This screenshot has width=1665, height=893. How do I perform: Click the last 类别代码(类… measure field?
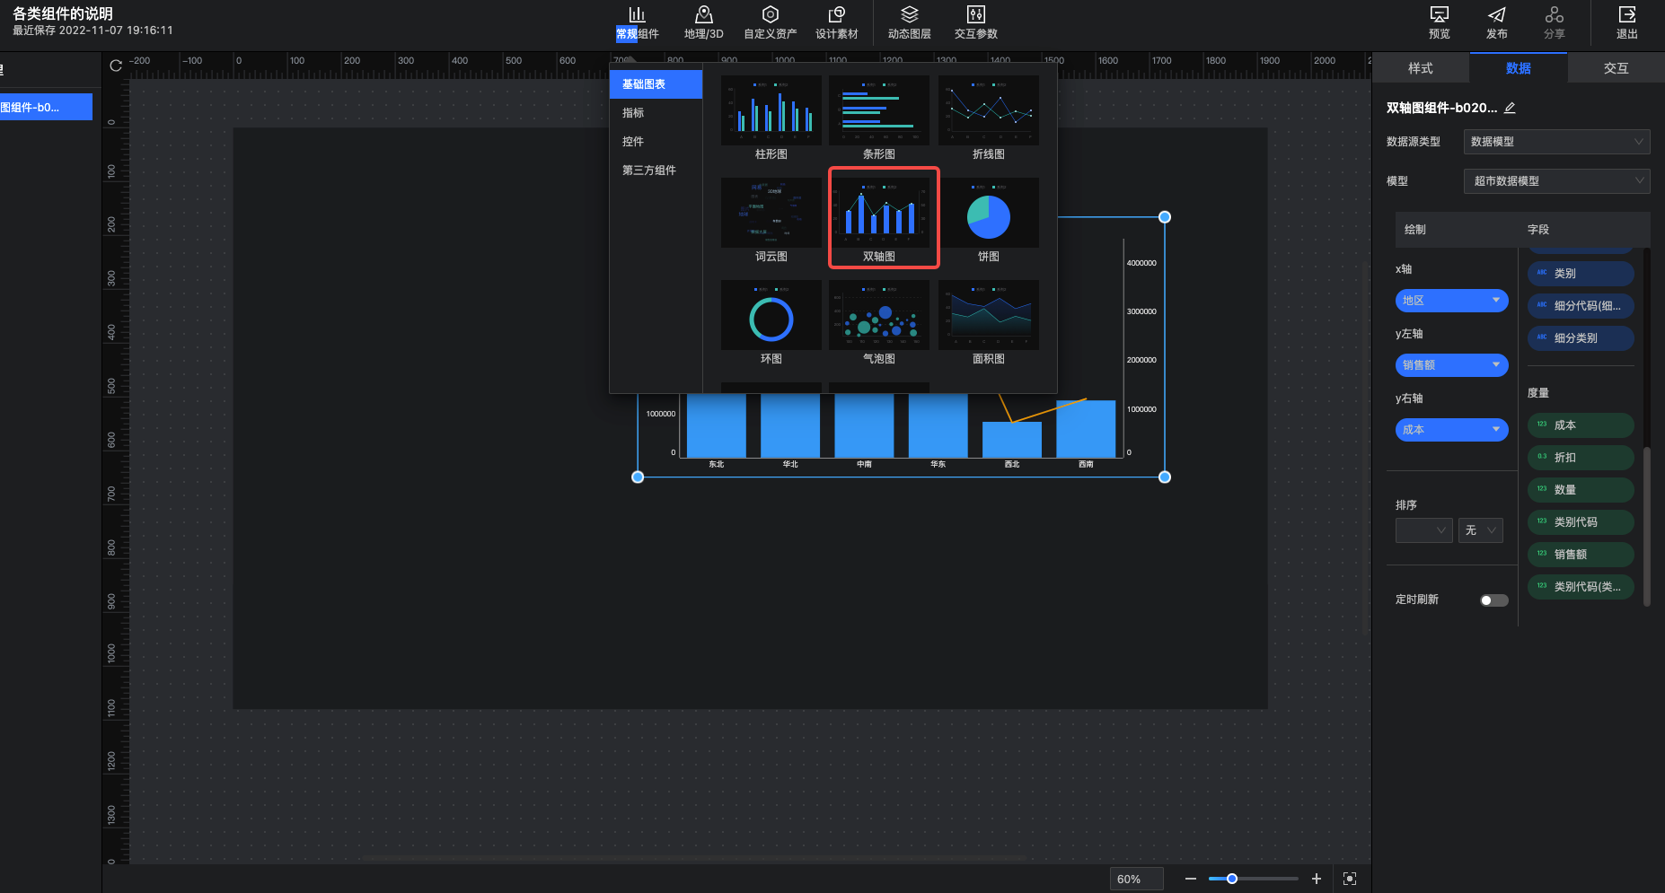[x=1581, y=587]
